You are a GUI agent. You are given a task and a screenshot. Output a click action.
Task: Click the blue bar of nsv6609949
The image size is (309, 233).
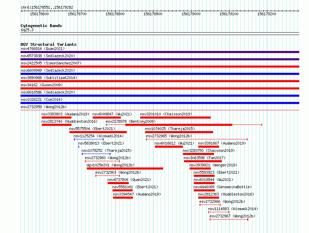click(160, 74)
